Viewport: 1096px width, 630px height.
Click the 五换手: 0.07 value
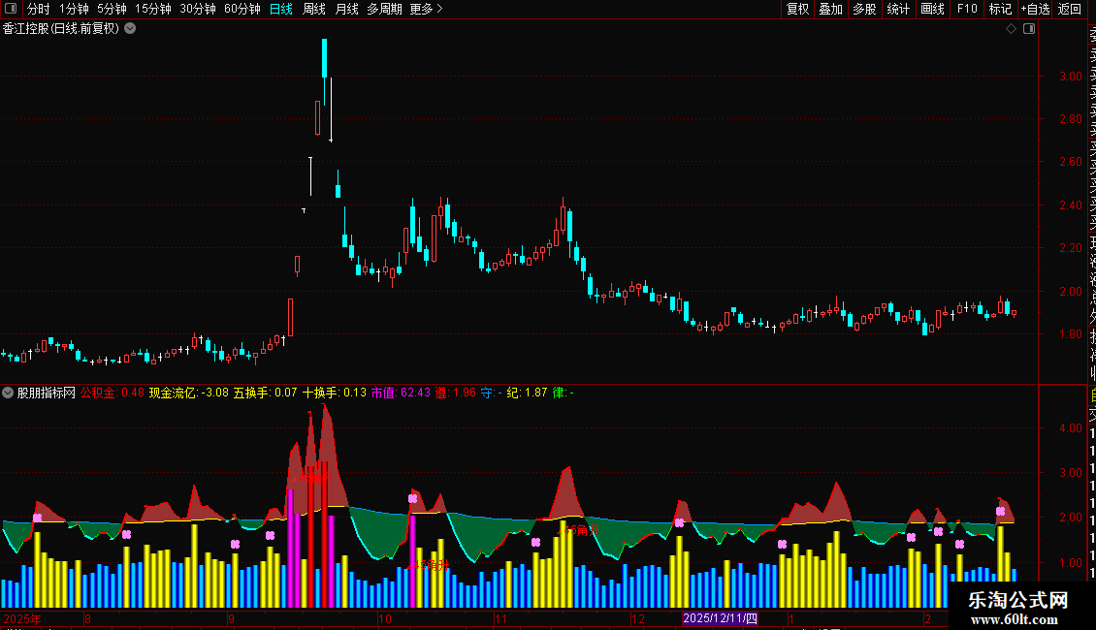tap(265, 393)
